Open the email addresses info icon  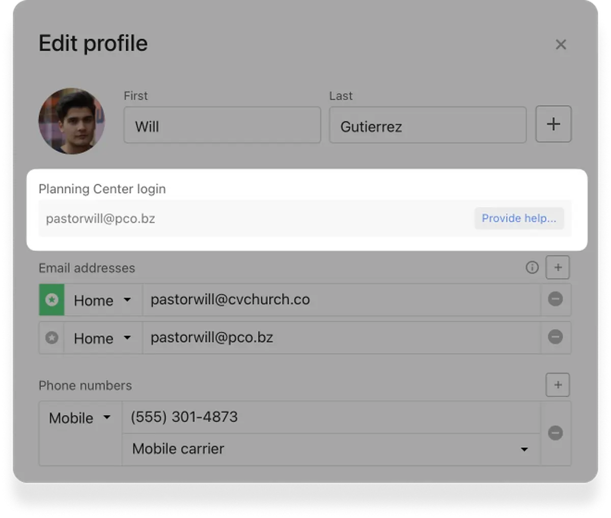click(x=532, y=268)
